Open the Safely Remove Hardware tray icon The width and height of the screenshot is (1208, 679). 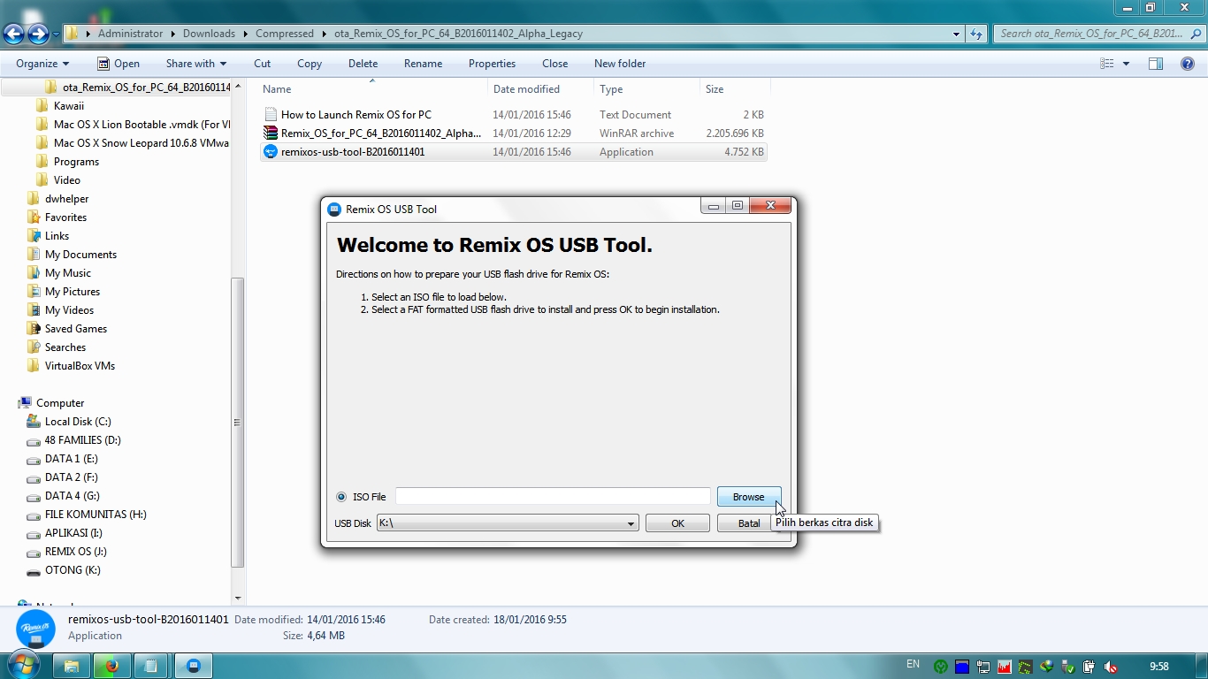coord(1067,667)
